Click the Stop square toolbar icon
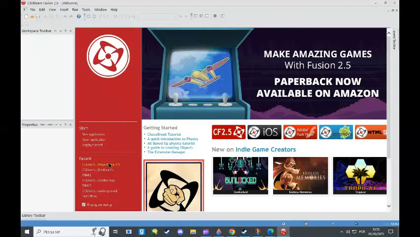 tap(215, 16)
